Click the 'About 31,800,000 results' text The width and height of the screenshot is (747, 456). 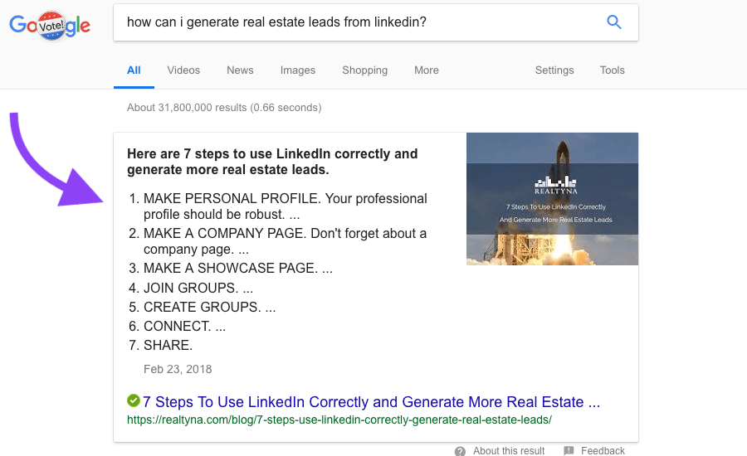pos(224,108)
